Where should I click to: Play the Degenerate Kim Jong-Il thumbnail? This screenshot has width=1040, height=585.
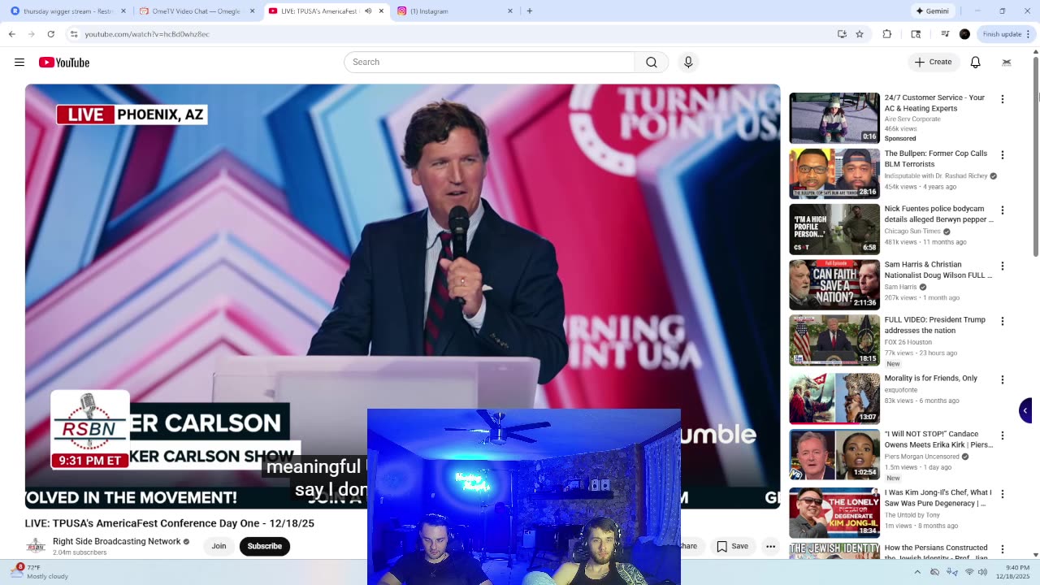tap(834, 513)
